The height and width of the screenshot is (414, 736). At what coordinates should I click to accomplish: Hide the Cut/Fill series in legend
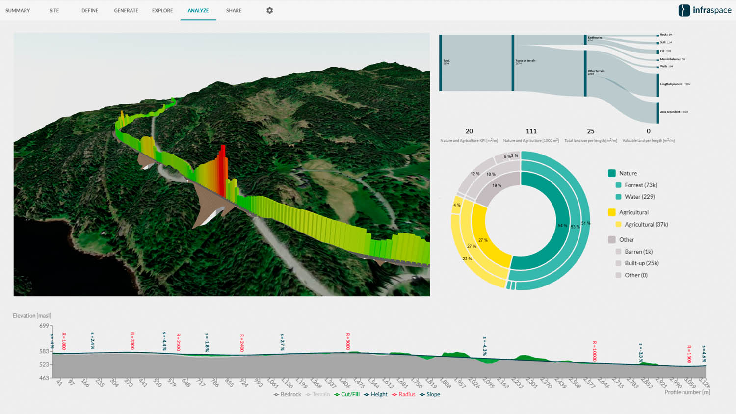coord(347,394)
